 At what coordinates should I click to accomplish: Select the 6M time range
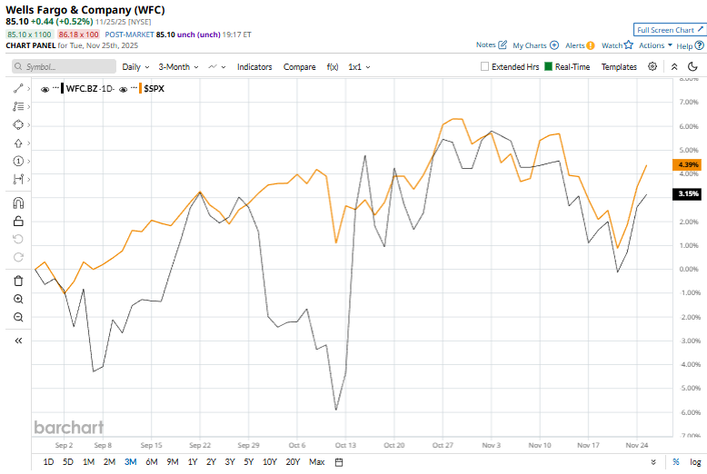point(152,462)
